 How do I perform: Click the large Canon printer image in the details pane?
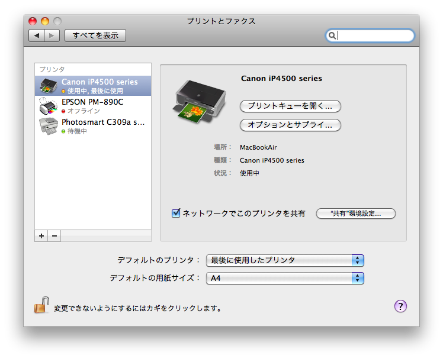tap(199, 102)
